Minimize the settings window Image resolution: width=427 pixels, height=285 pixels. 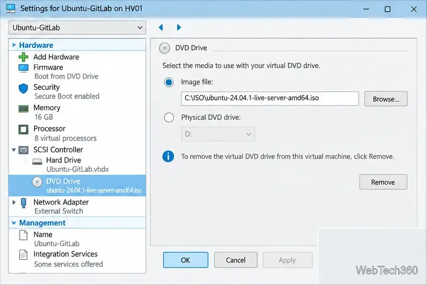click(366, 9)
